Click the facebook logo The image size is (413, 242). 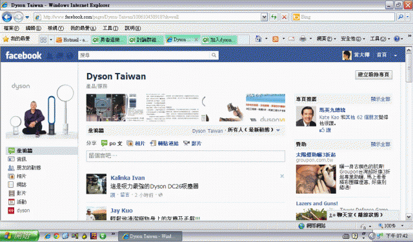23,55
